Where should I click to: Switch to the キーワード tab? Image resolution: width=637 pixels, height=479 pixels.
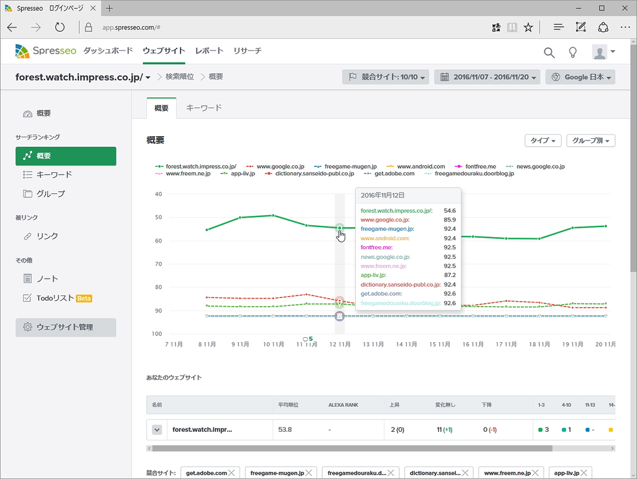coord(203,107)
